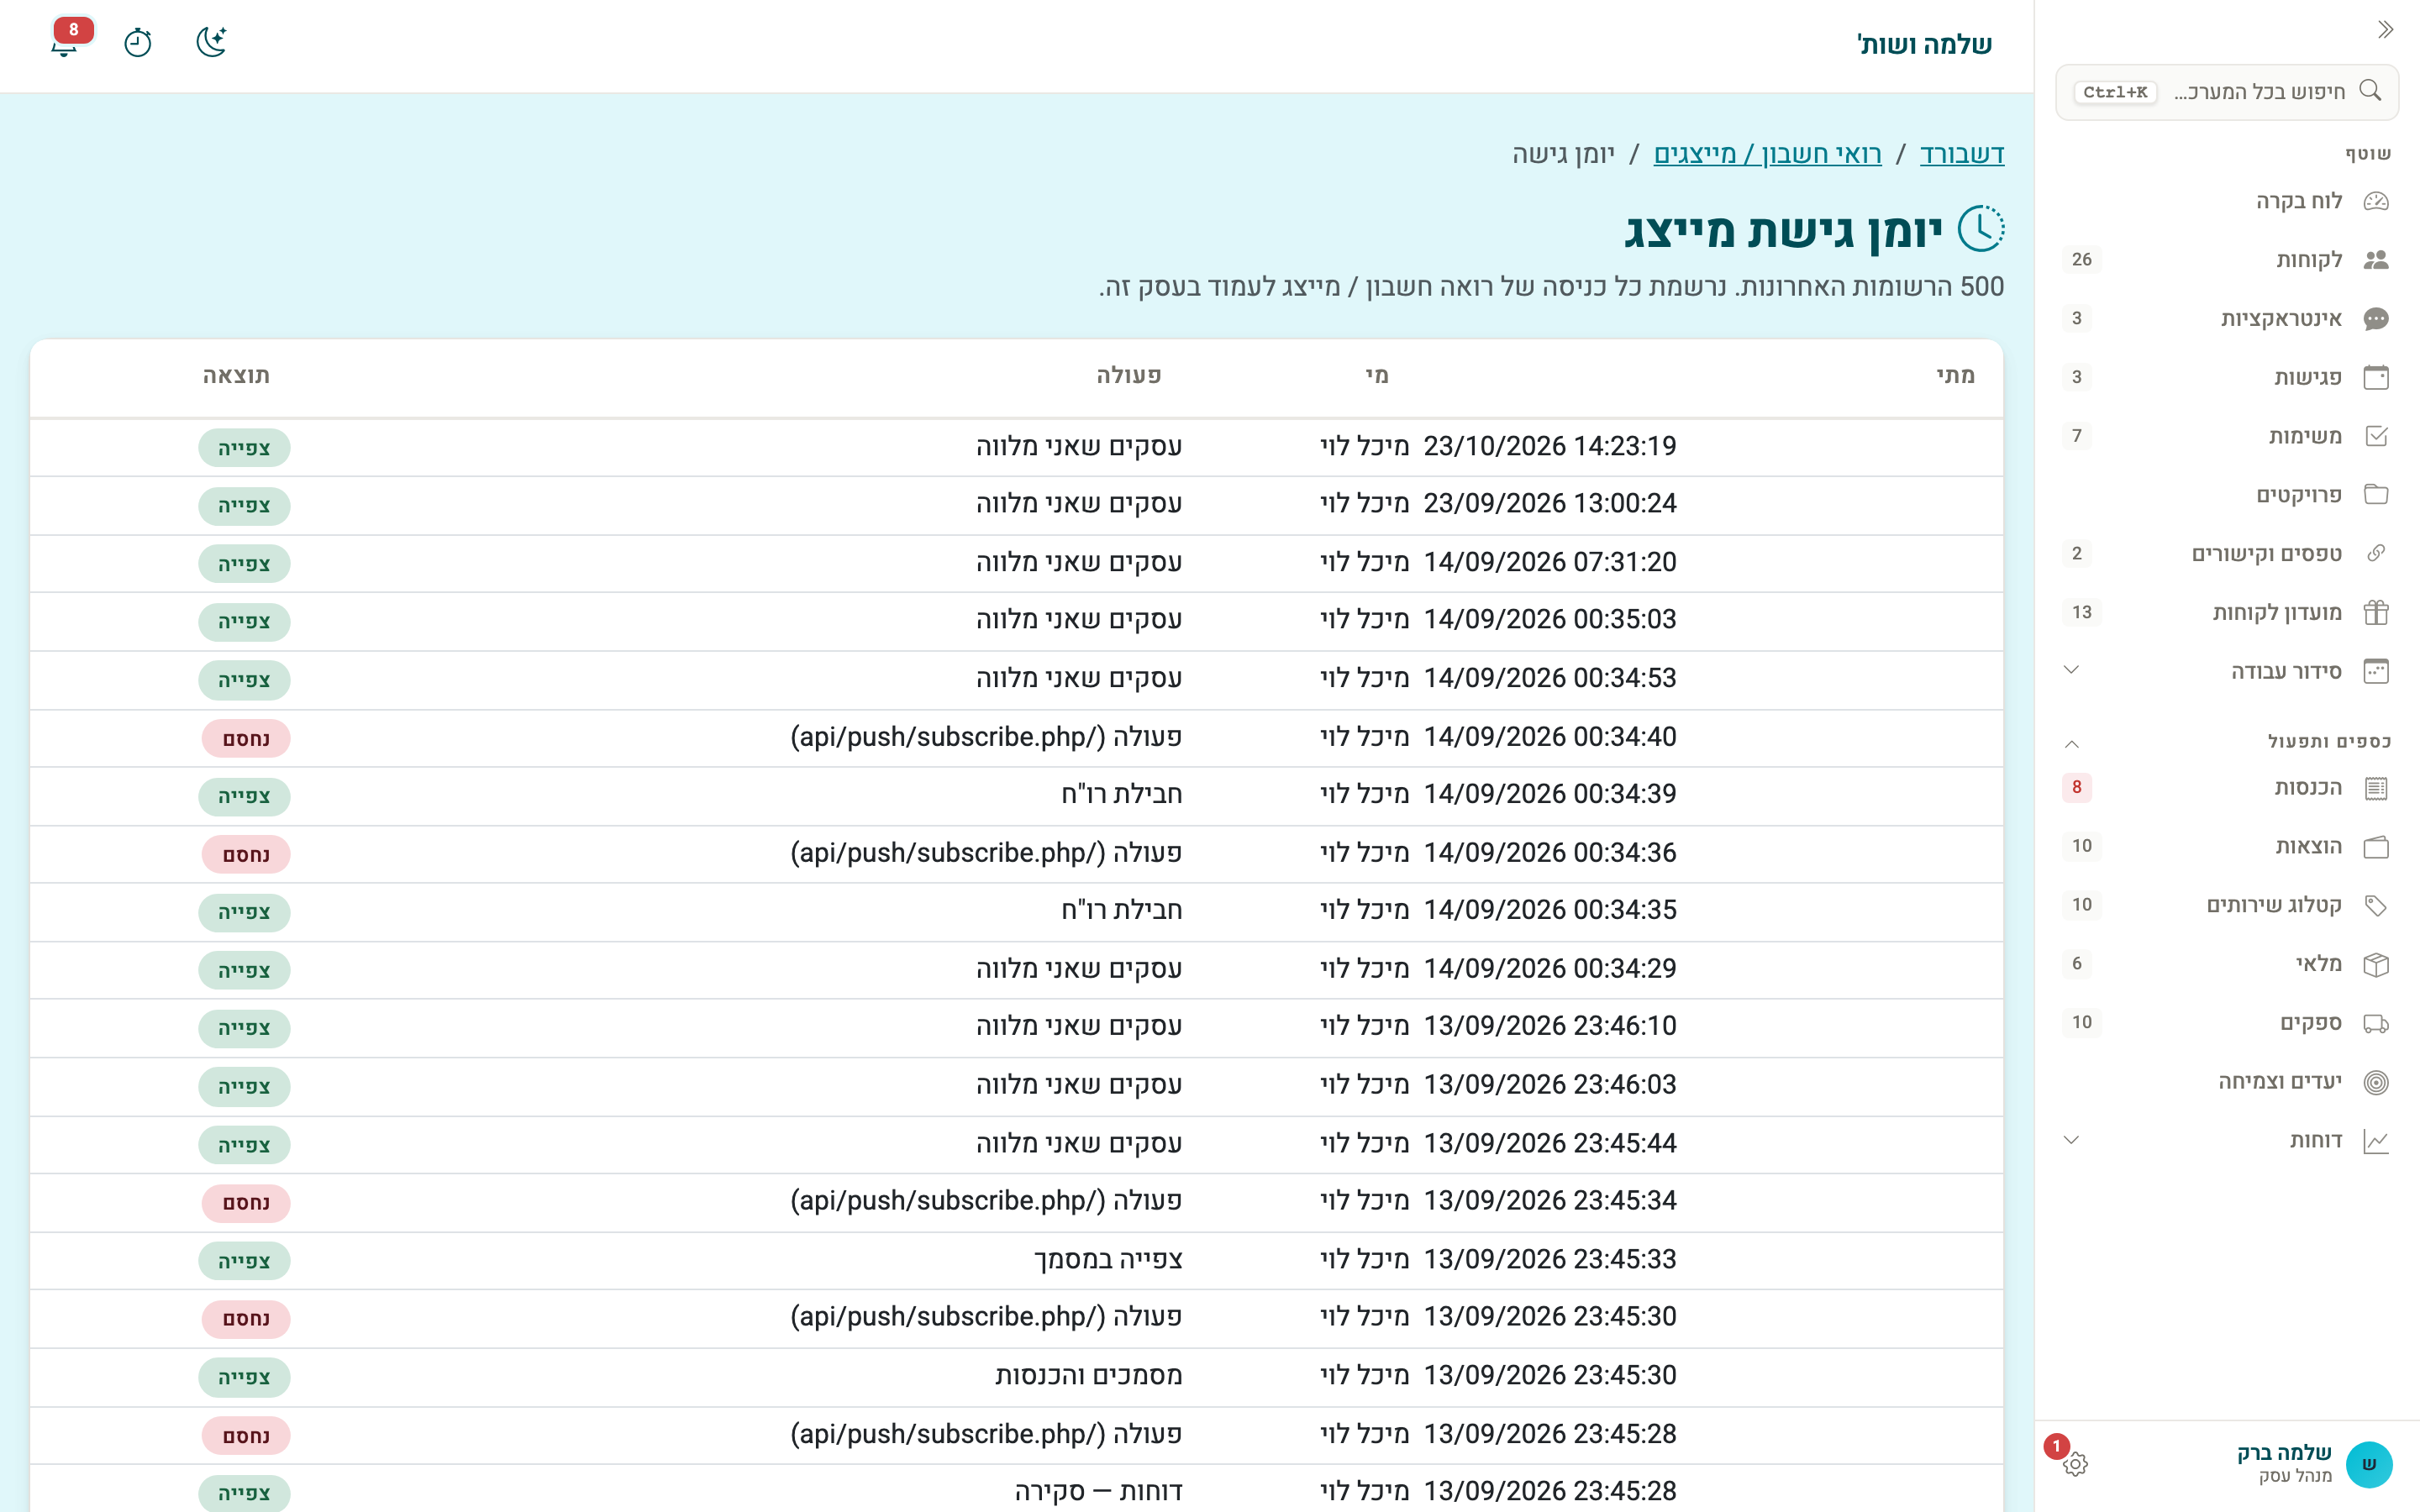Screen dimensions: 2420x1512
Task: Click the שלמה ברק user avatar
Action: [x=2369, y=1464]
